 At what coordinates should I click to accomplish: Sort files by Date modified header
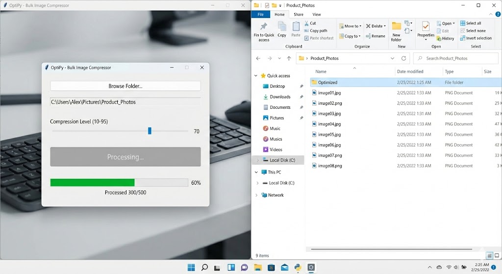point(410,72)
